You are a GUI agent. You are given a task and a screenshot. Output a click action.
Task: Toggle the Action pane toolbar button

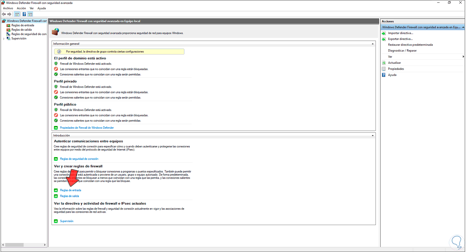[30, 14]
